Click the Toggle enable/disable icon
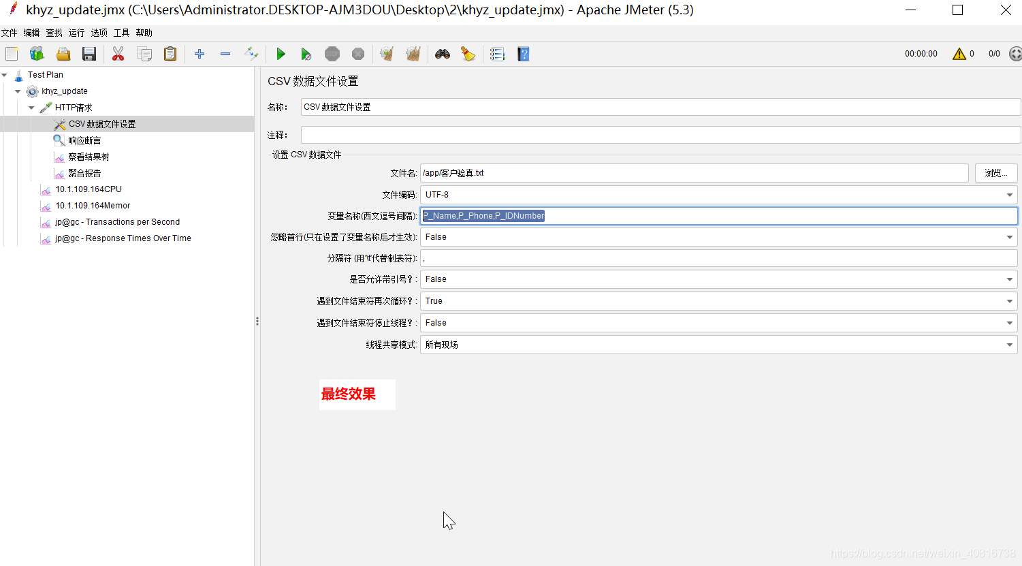The height and width of the screenshot is (566, 1022). [x=251, y=54]
